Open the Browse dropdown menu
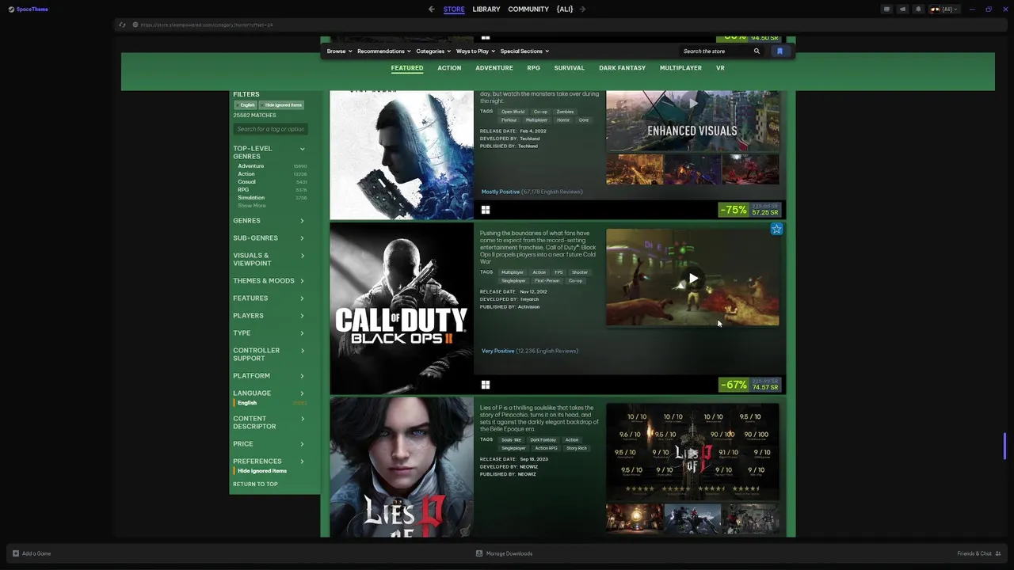The height and width of the screenshot is (570, 1014). [x=339, y=51]
